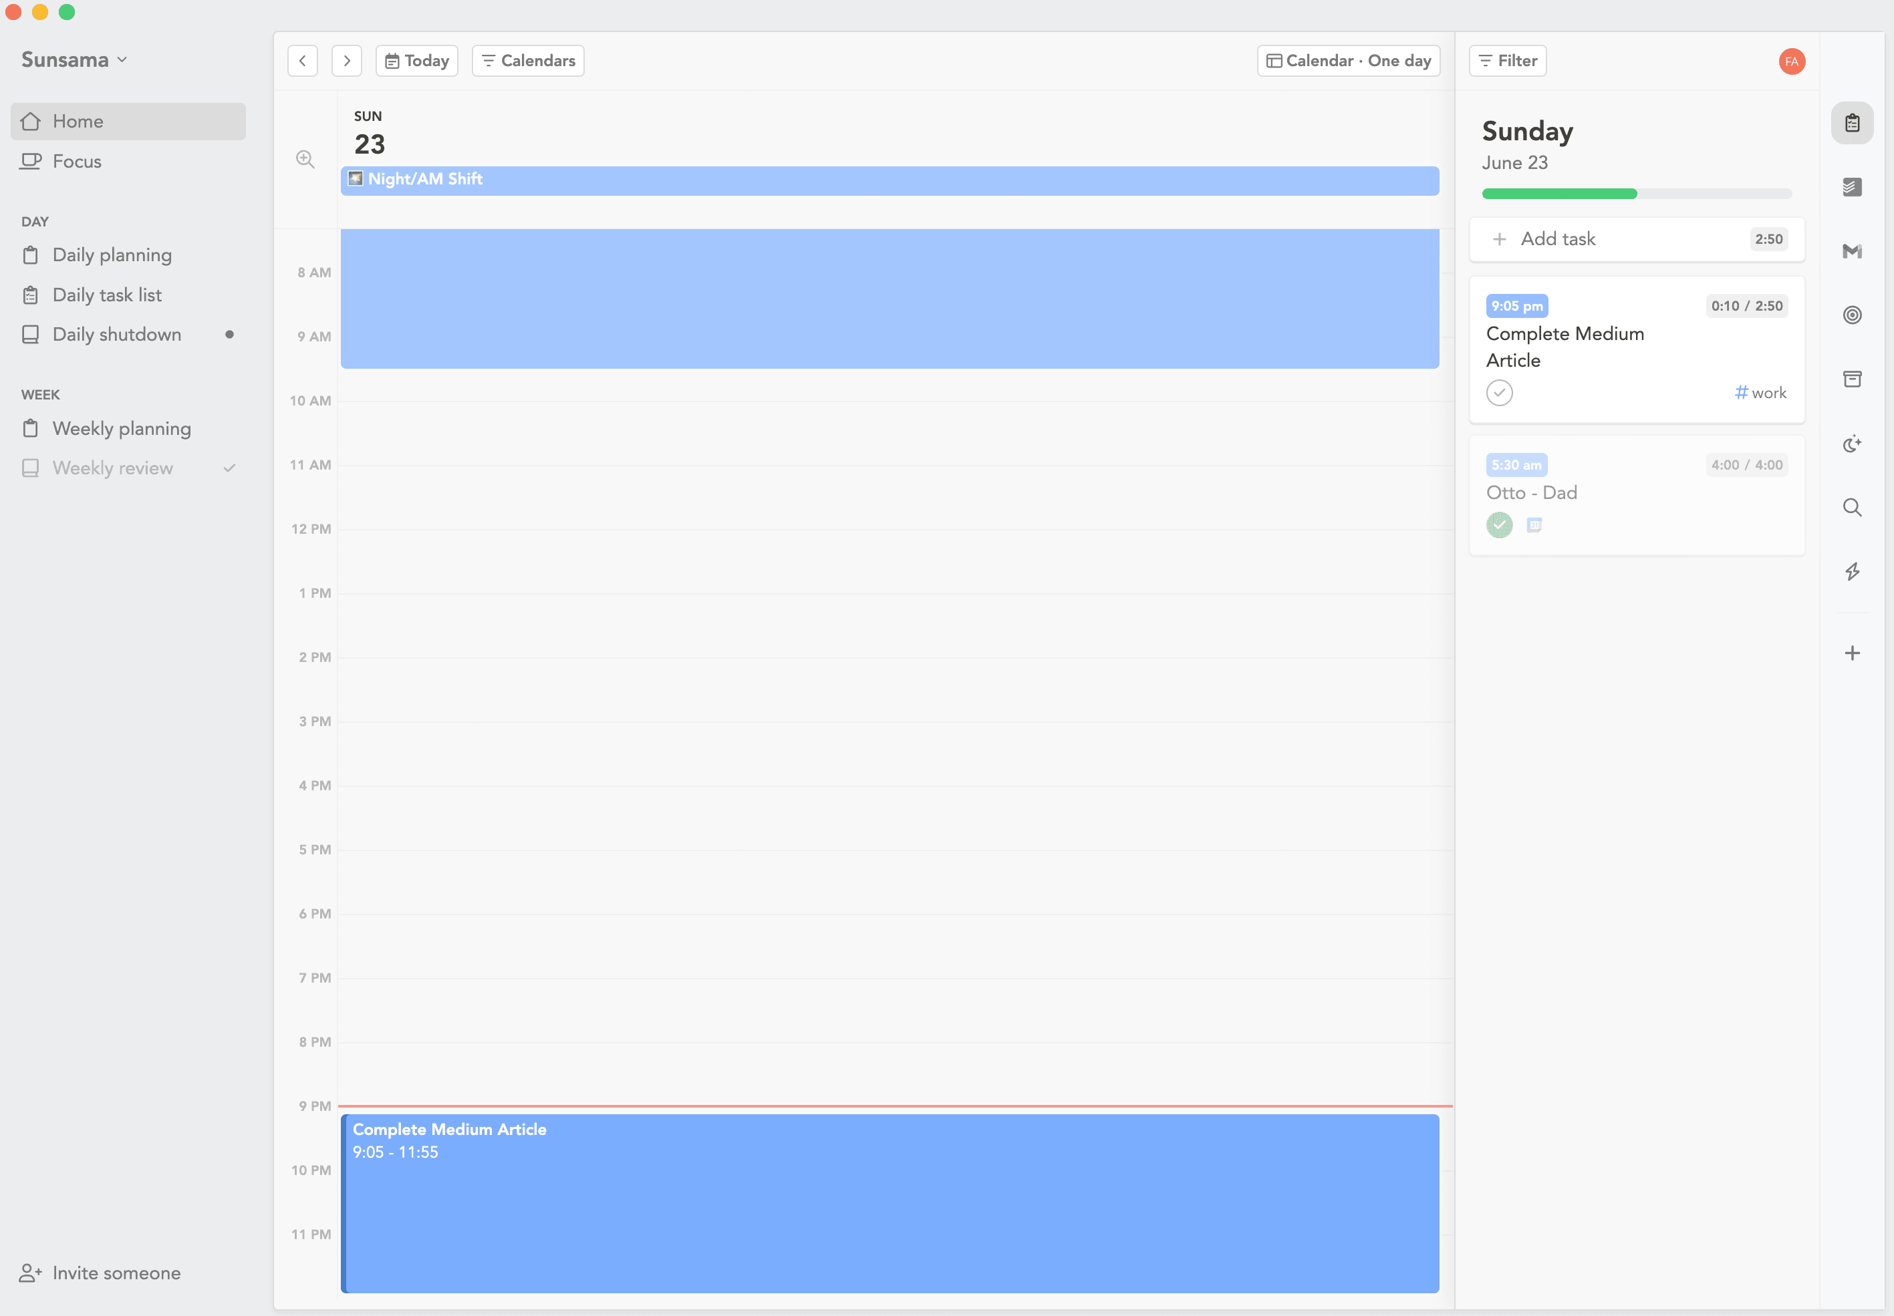Screen dimensions: 1894x1316
Task: Click 'Invite someone' at the bottom left
Action: click(x=116, y=1273)
